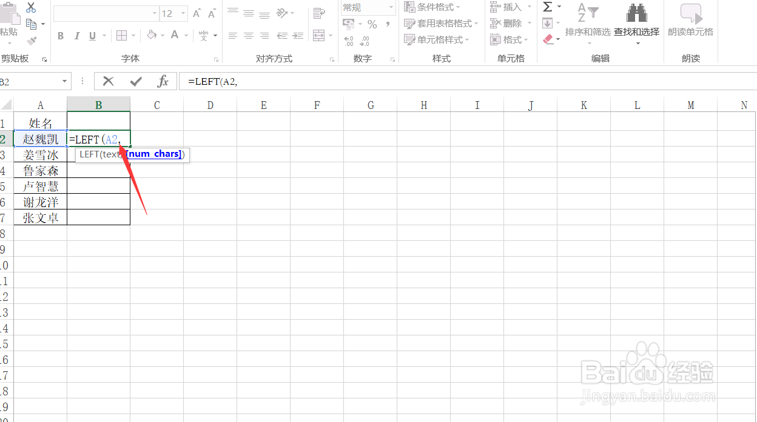The height and width of the screenshot is (422, 757).
Task: Open alignment dialog launcher in 对齐方式 group
Action: [x=332, y=60]
